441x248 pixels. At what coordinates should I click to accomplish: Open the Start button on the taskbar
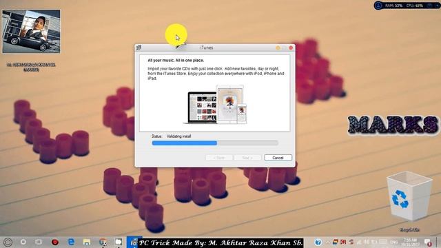8,242
